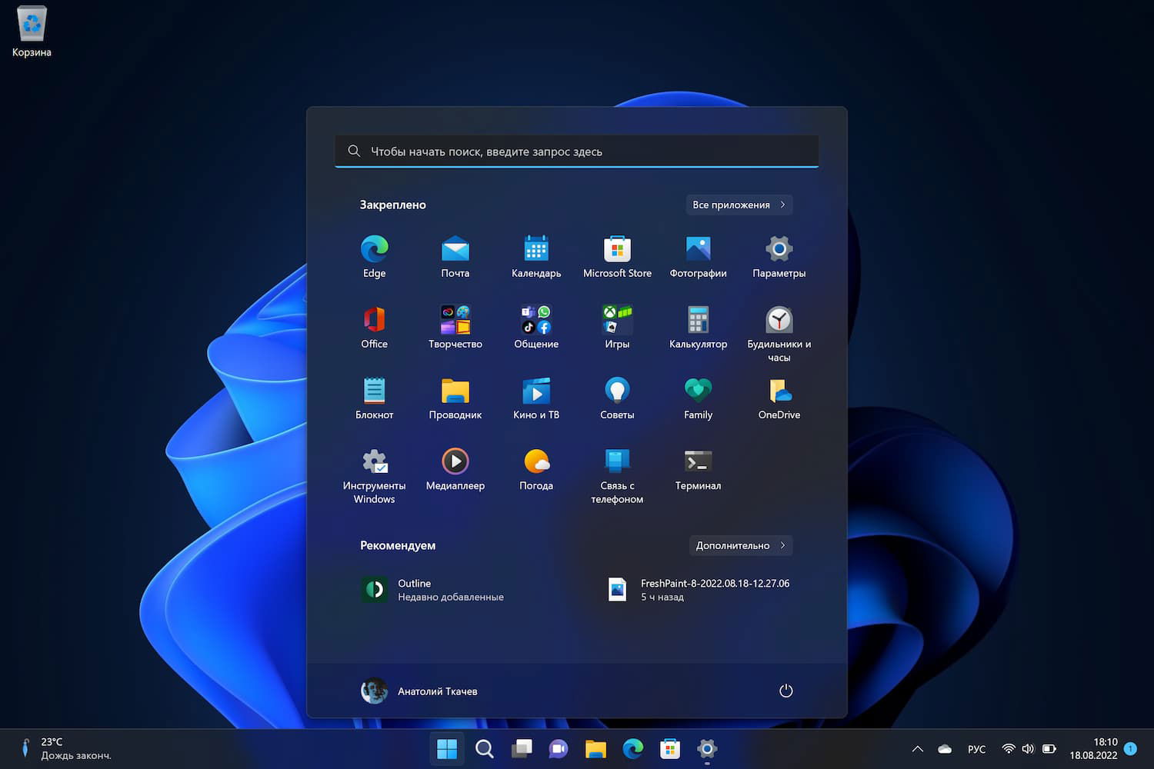1154x769 pixels.
Task: Open the Календарь app
Action: [x=536, y=250]
